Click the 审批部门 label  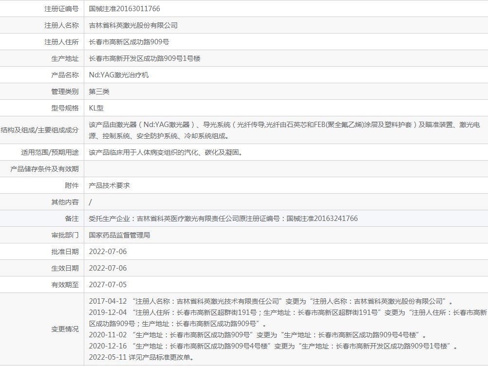65,235
